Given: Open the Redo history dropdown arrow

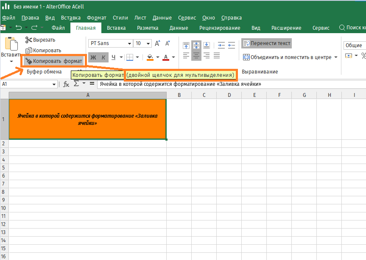Looking at the screenshot, I should pyautogui.click(x=42, y=28).
